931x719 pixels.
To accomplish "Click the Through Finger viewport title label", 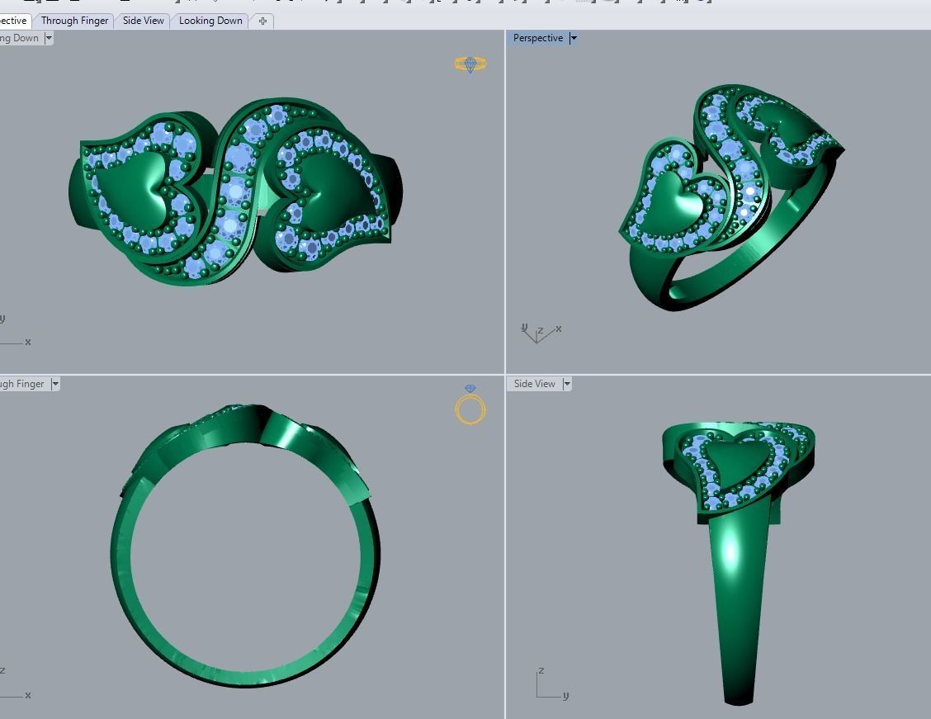I will tap(22, 384).
